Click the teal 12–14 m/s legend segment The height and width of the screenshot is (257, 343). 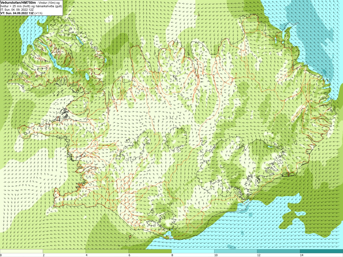(279, 251)
